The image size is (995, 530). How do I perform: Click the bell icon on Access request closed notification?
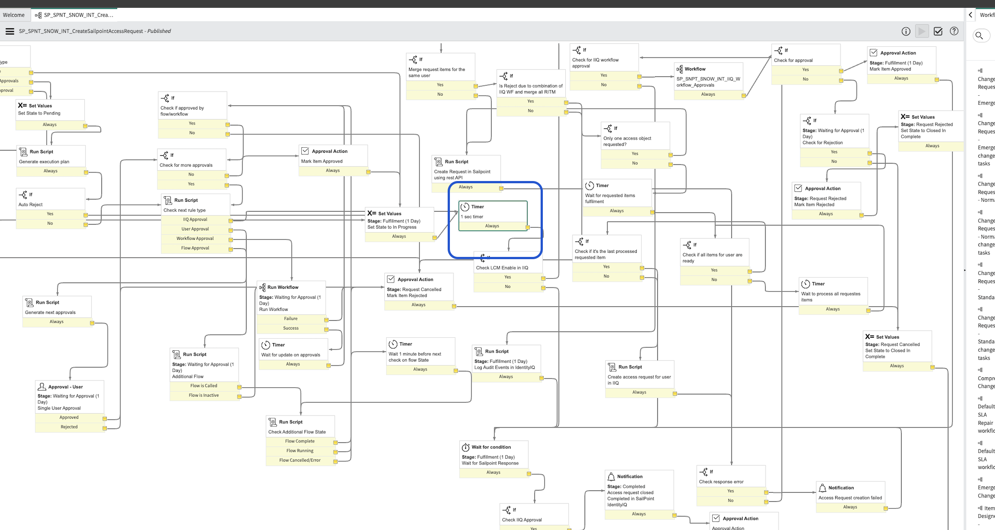[x=611, y=477]
